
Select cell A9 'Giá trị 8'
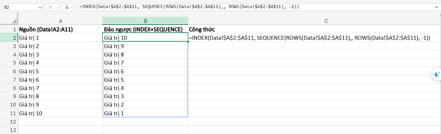tap(60, 97)
